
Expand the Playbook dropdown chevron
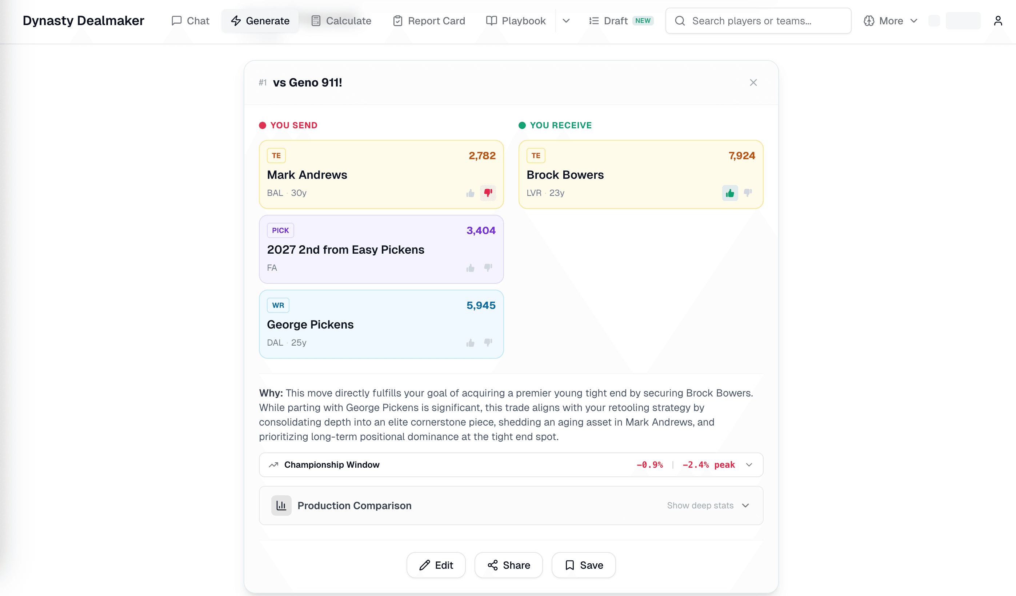[x=566, y=21]
